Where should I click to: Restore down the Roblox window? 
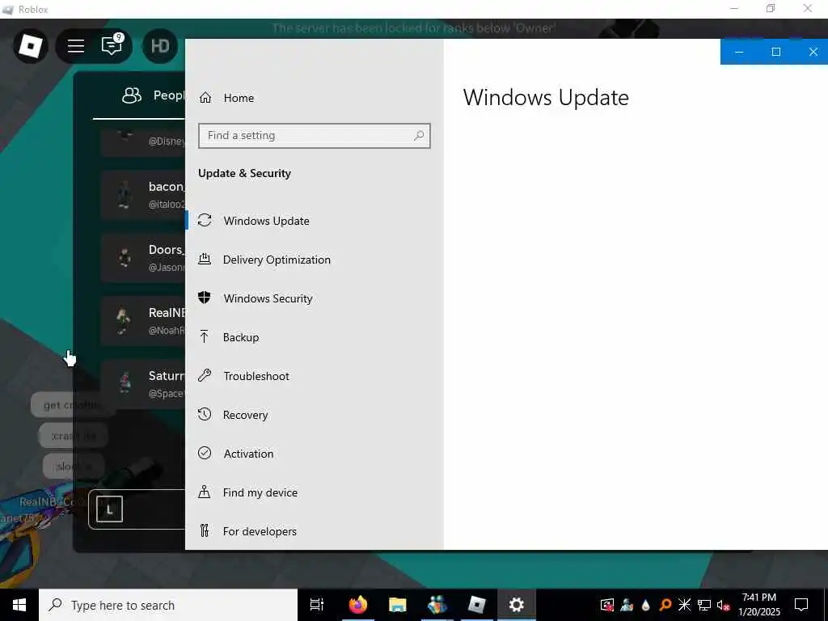(x=771, y=8)
